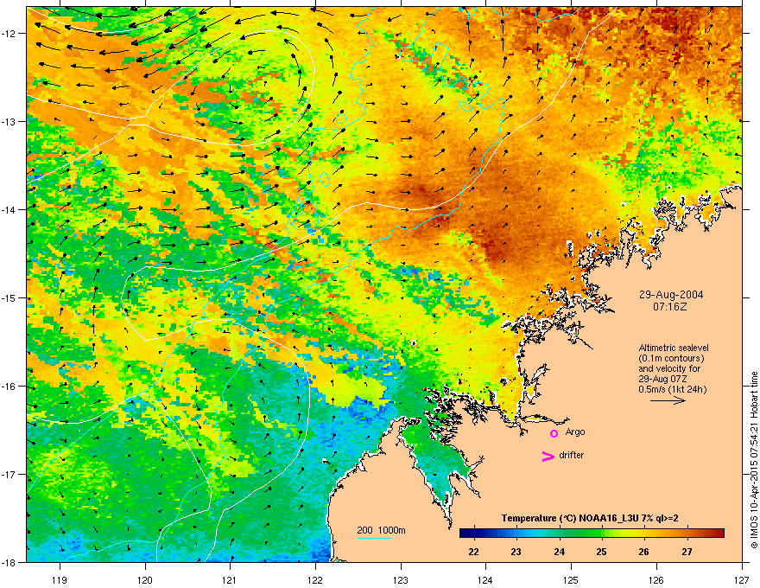Click the '29-Aug 07Z' caption line
This screenshot has width=760, height=588.
[x=662, y=380]
